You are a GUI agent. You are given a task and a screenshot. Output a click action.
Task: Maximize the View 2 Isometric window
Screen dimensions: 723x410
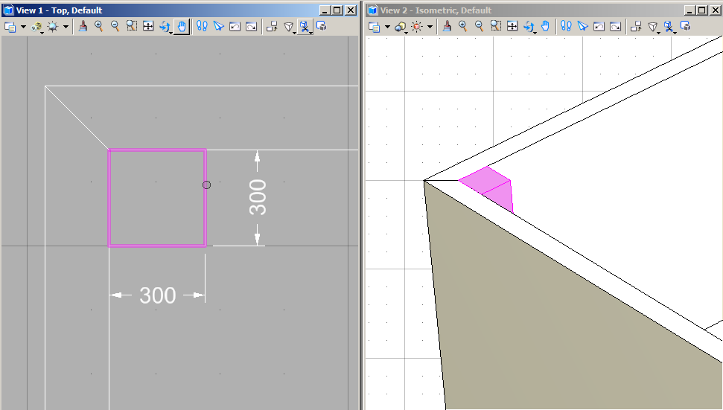(701, 10)
